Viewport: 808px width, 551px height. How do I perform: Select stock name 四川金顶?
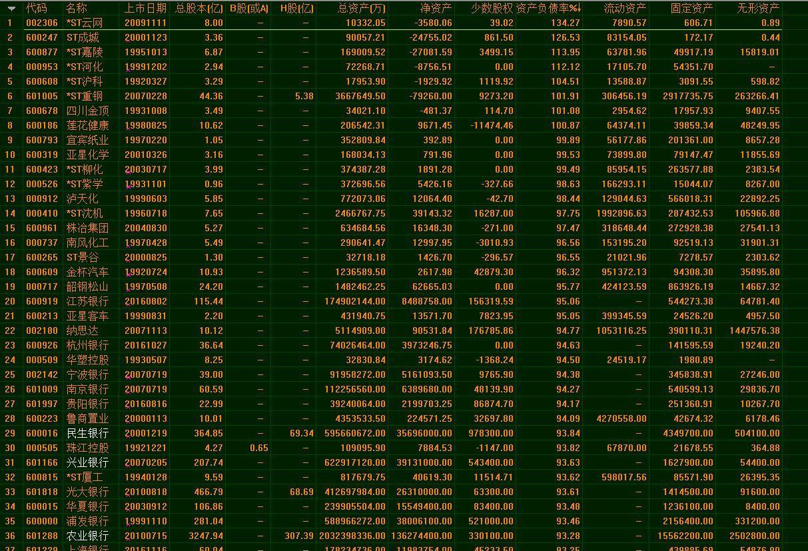click(87, 111)
